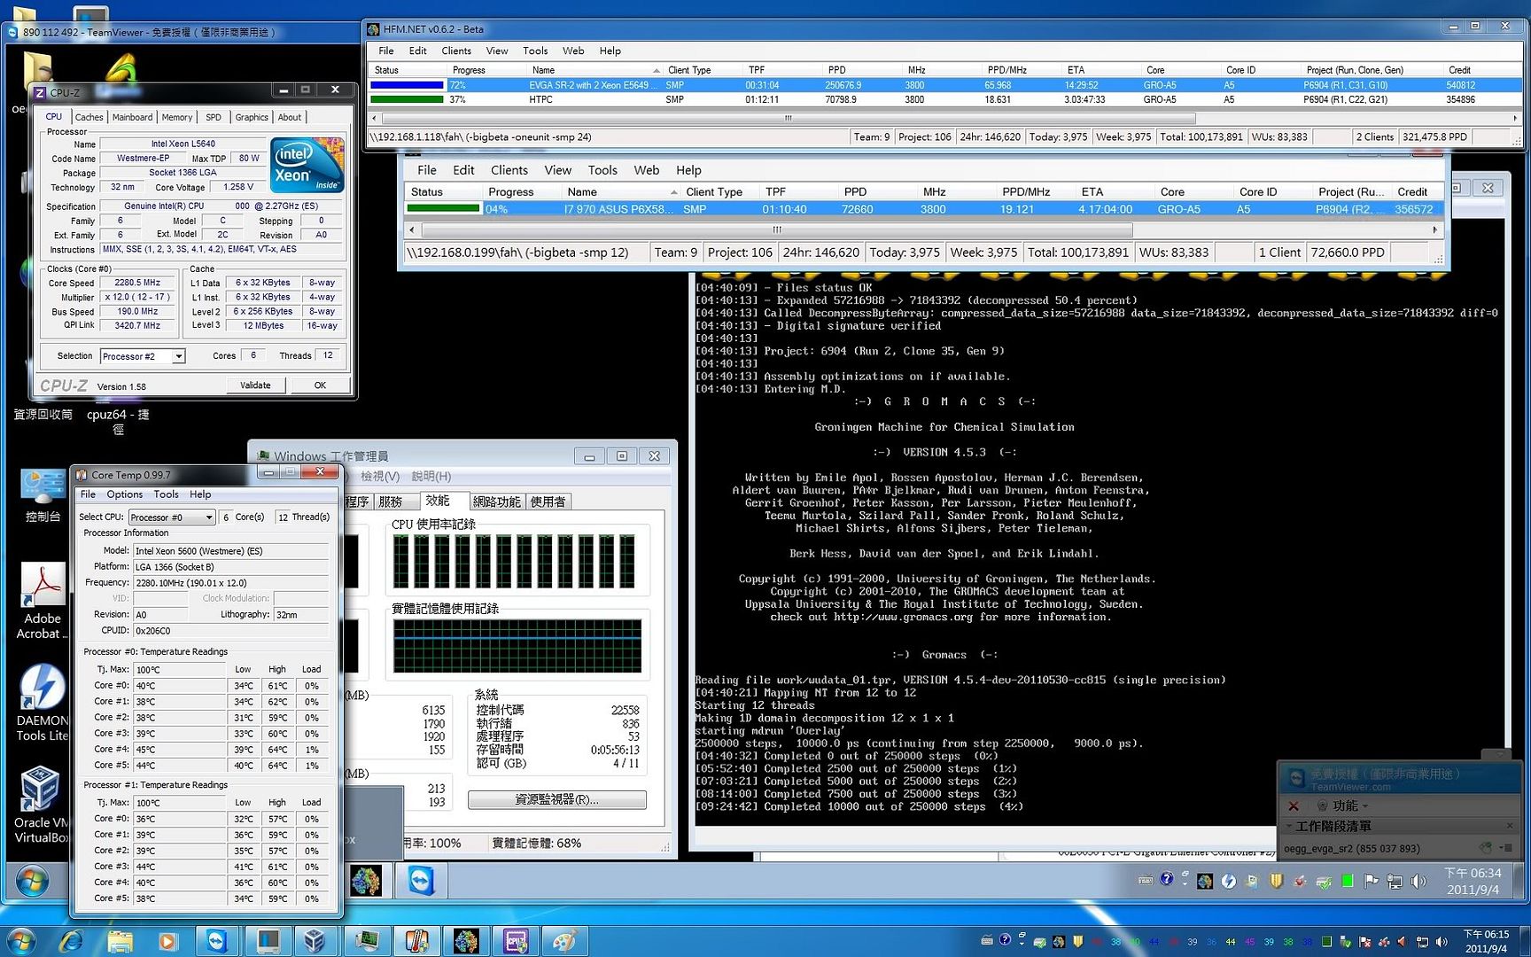
Task: Switch to CPU-Z About tab
Action: pyautogui.click(x=290, y=117)
